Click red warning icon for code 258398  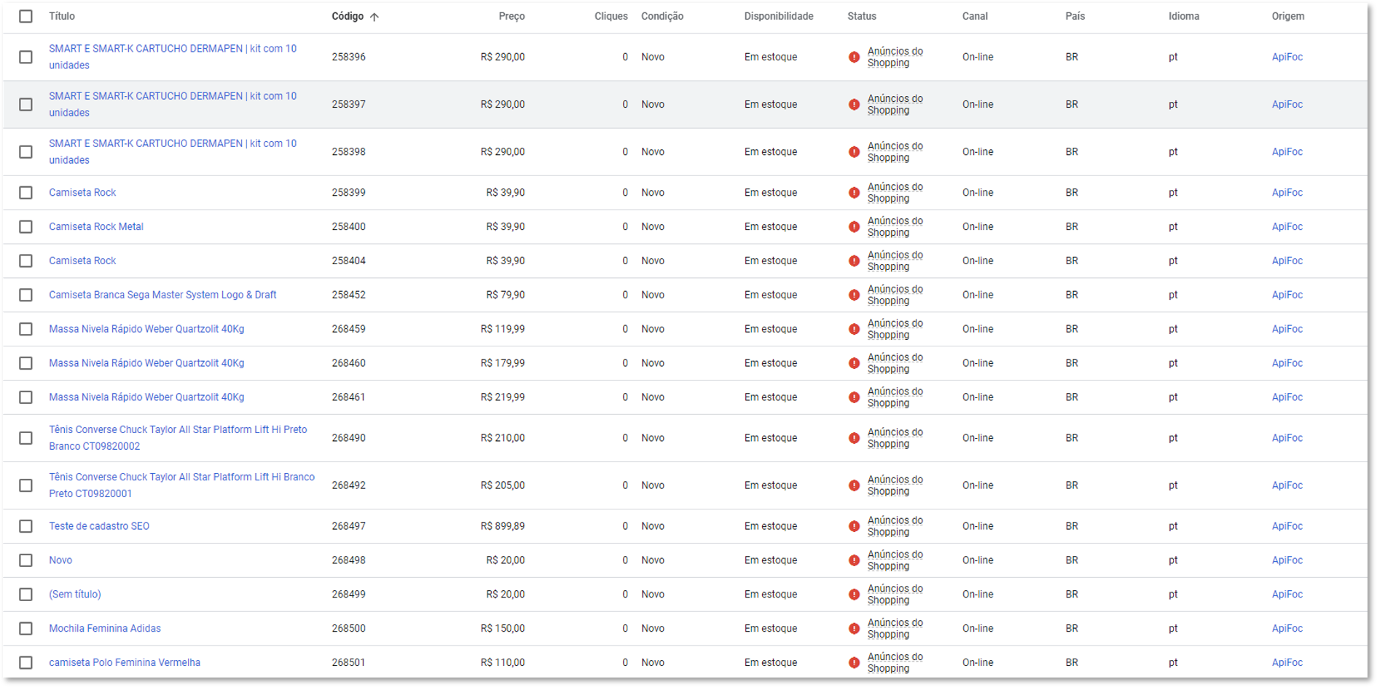(x=854, y=151)
